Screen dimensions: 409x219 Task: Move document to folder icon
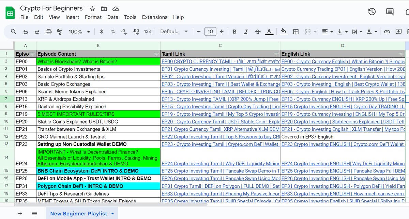click(x=104, y=9)
